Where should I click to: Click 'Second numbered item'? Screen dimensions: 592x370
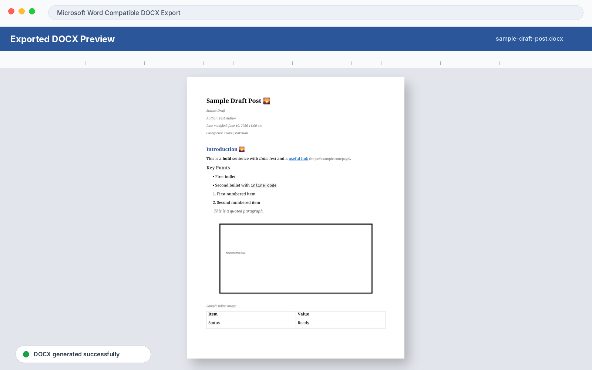236,203
